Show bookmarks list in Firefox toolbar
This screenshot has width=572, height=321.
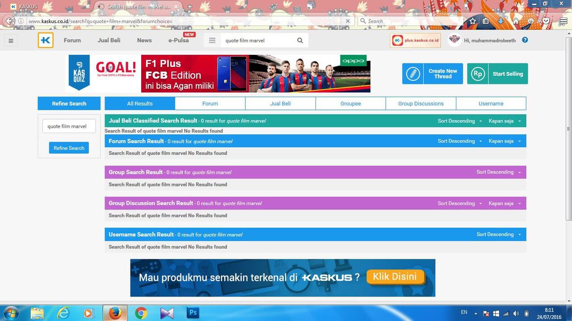[486, 21]
